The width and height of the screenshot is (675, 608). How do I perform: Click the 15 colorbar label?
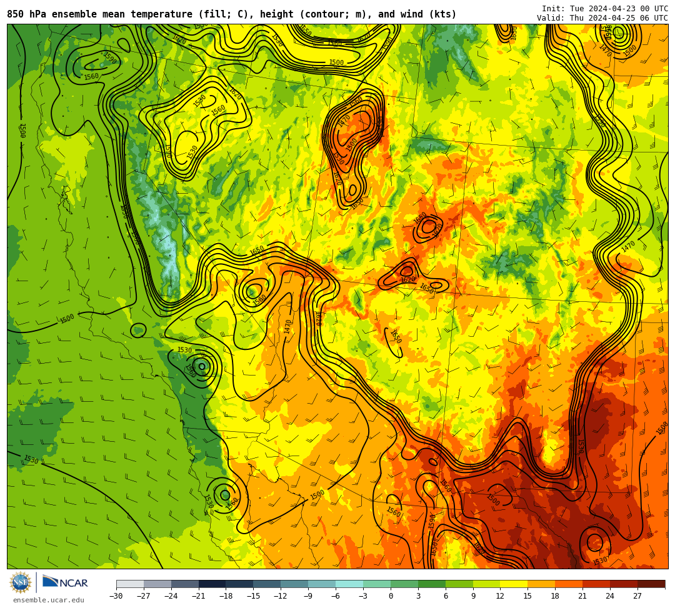(x=527, y=596)
